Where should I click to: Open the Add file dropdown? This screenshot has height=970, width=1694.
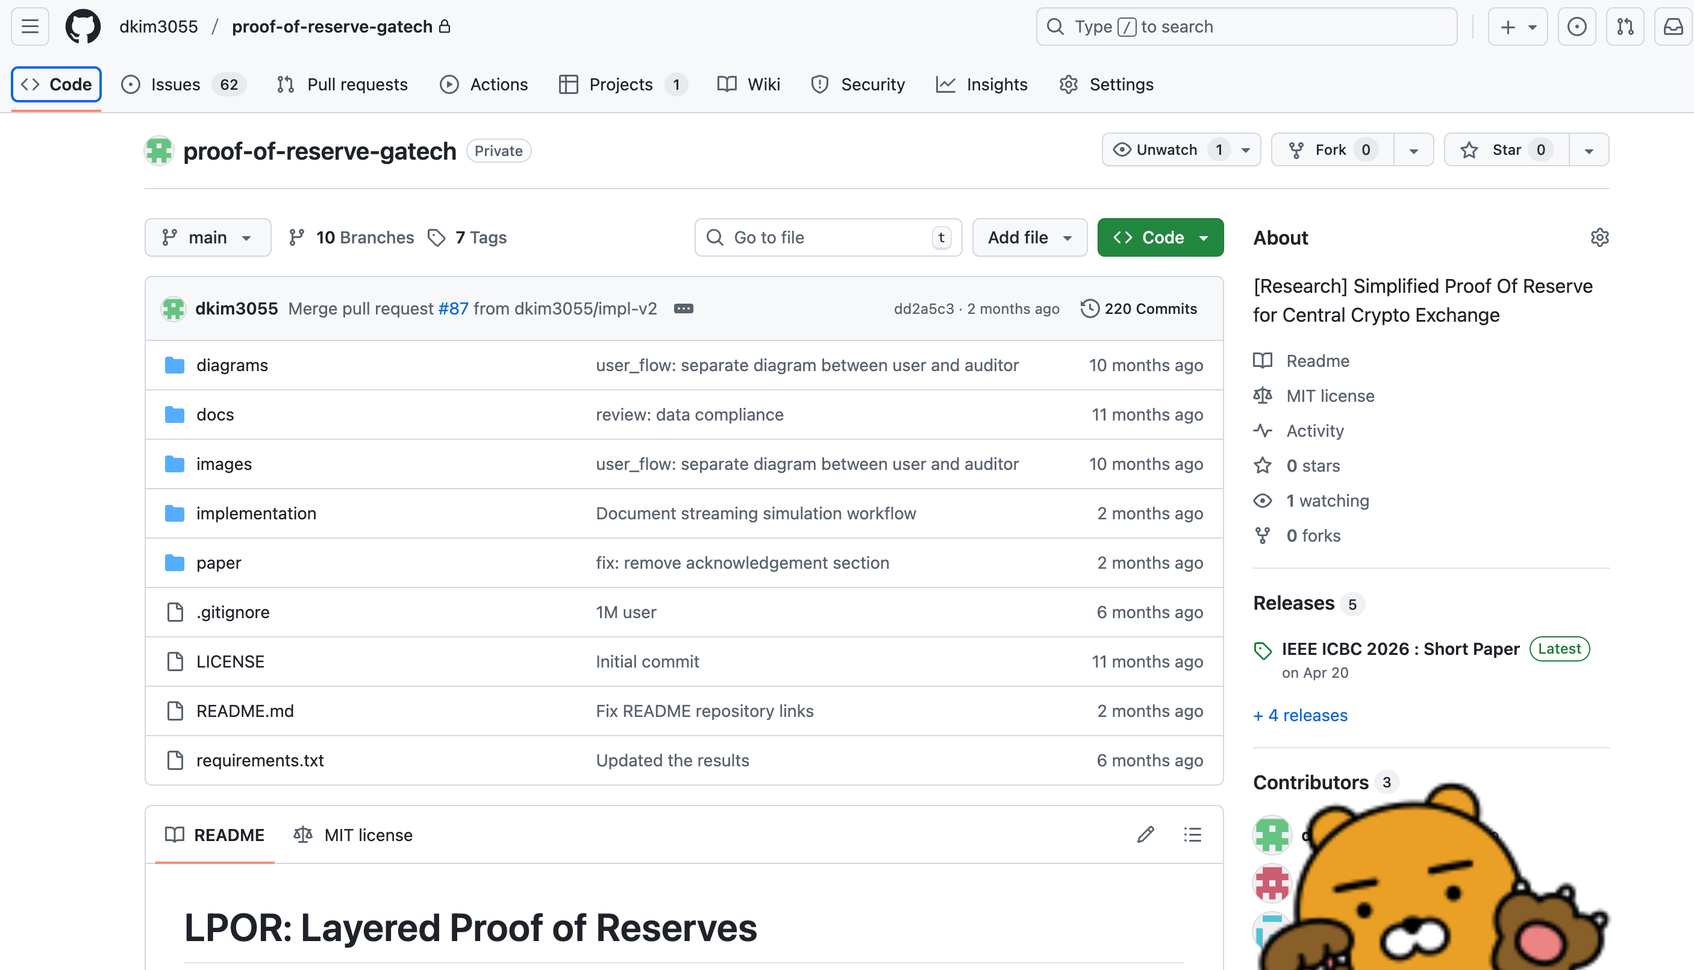pyautogui.click(x=1029, y=238)
